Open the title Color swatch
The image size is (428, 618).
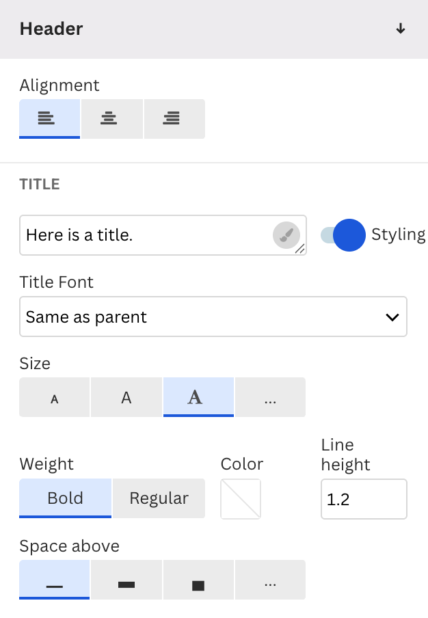[x=241, y=498]
